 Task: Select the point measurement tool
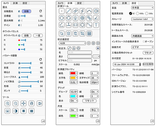(x=61, y=11)
